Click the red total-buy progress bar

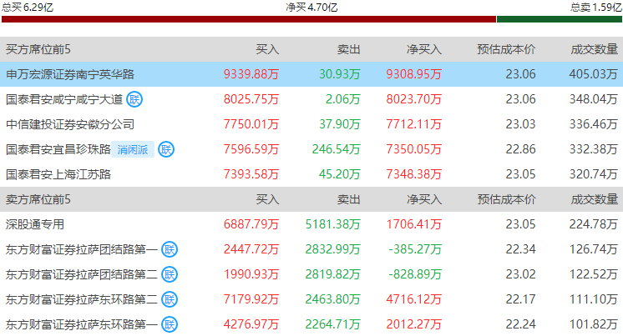tap(249, 19)
